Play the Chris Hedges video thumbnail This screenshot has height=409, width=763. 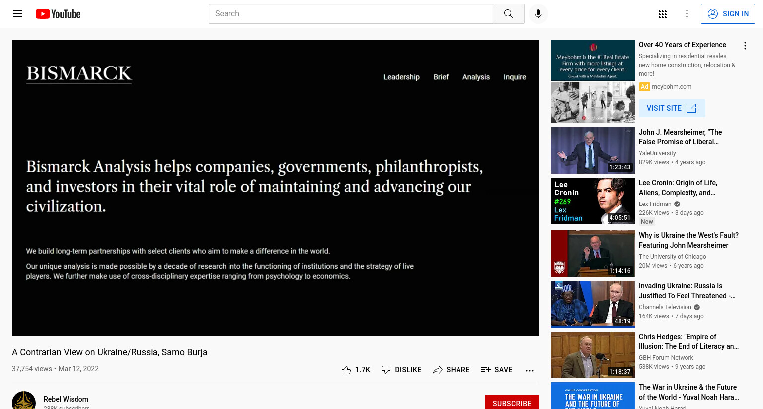(593, 355)
